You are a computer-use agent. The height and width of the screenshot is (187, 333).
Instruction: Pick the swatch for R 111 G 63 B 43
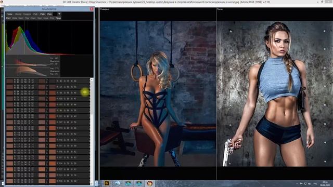[53, 116]
